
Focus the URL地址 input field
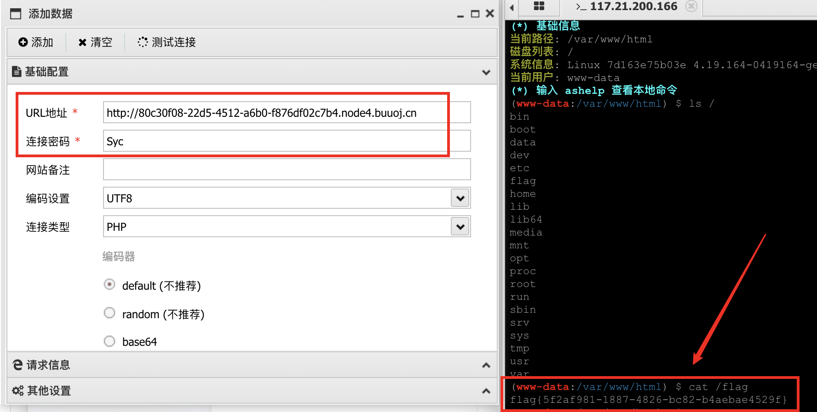tap(287, 113)
